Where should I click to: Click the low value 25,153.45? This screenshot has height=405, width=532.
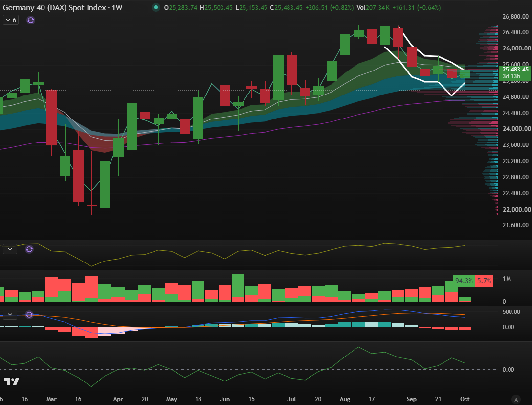coord(253,7)
